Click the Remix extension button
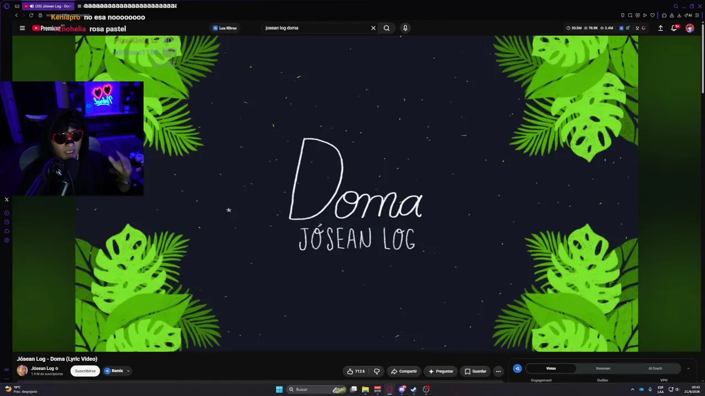Screen dimensions: 705x396 [x=114, y=371]
